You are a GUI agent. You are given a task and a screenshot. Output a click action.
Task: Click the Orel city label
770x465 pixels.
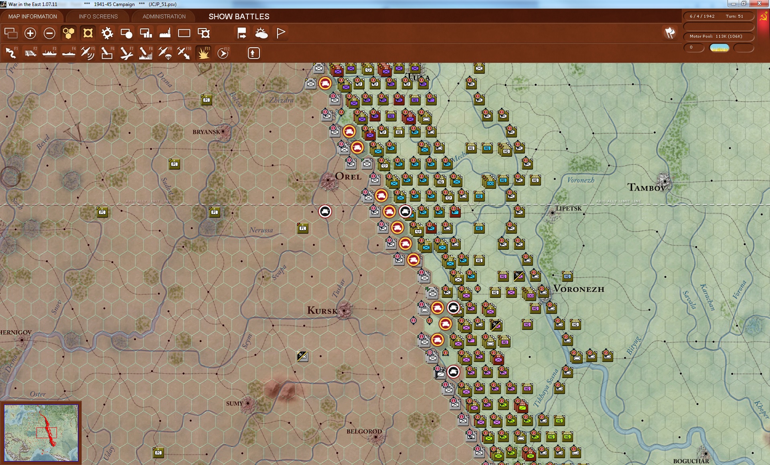point(348,176)
